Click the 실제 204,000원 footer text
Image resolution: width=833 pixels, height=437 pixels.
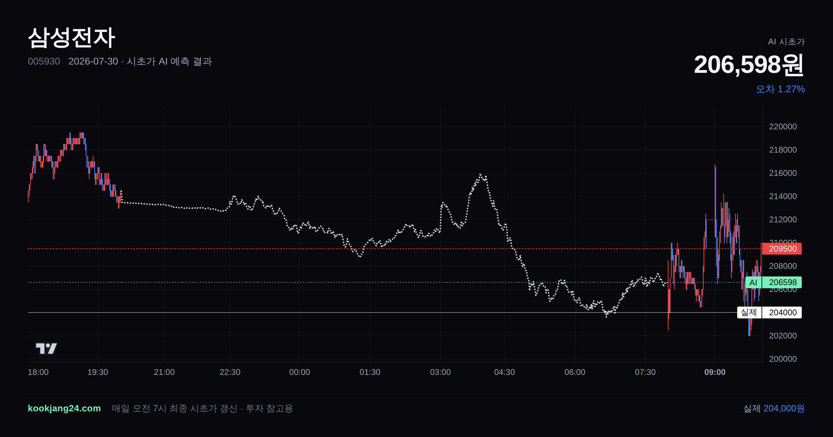coord(774,408)
